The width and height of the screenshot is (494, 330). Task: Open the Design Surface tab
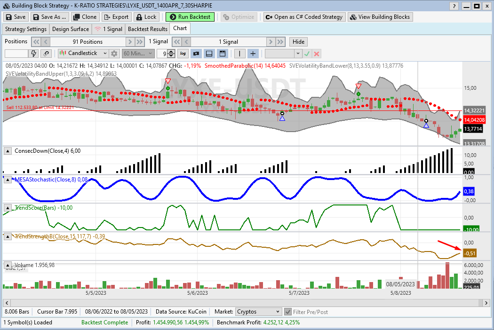pyautogui.click(x=70, y=29)
